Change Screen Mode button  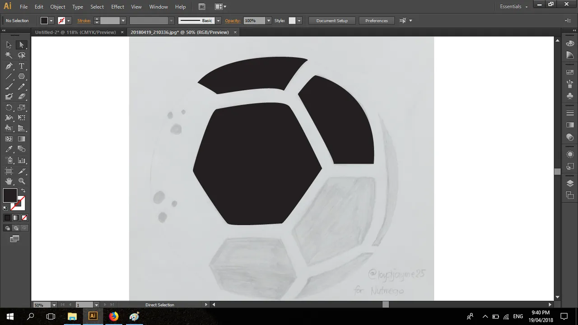[x=14, y=238]
